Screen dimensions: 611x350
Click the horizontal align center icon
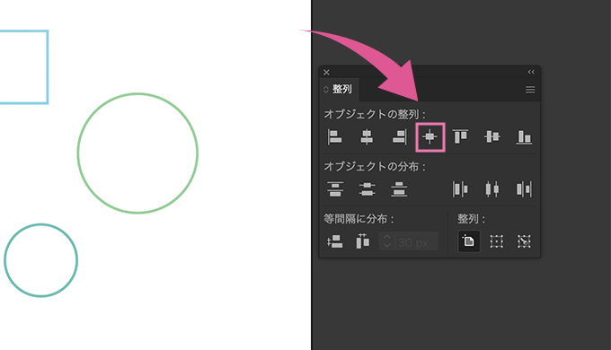click(367, 137)
